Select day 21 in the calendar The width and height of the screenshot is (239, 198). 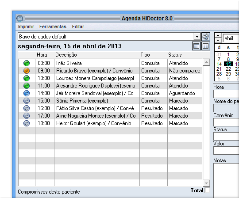pos(219,69)
